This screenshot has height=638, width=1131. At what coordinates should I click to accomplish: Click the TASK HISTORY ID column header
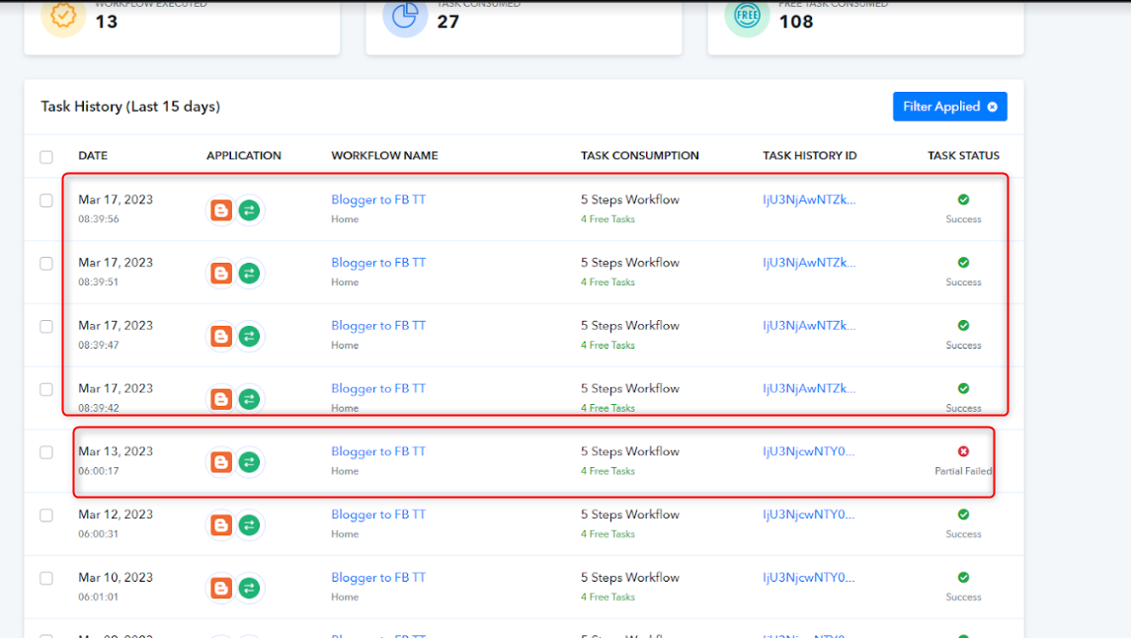click(810, 156)
